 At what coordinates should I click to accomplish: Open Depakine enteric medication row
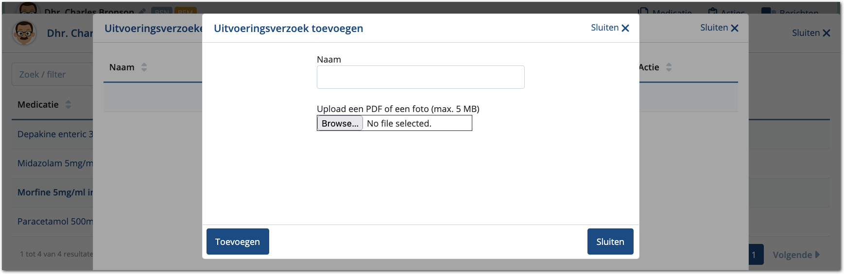(54, 134)
